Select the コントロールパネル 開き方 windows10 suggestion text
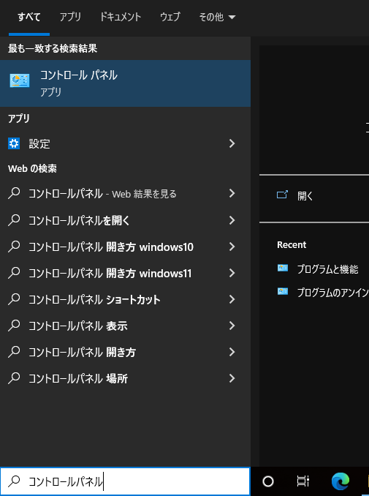 [111, 247]
